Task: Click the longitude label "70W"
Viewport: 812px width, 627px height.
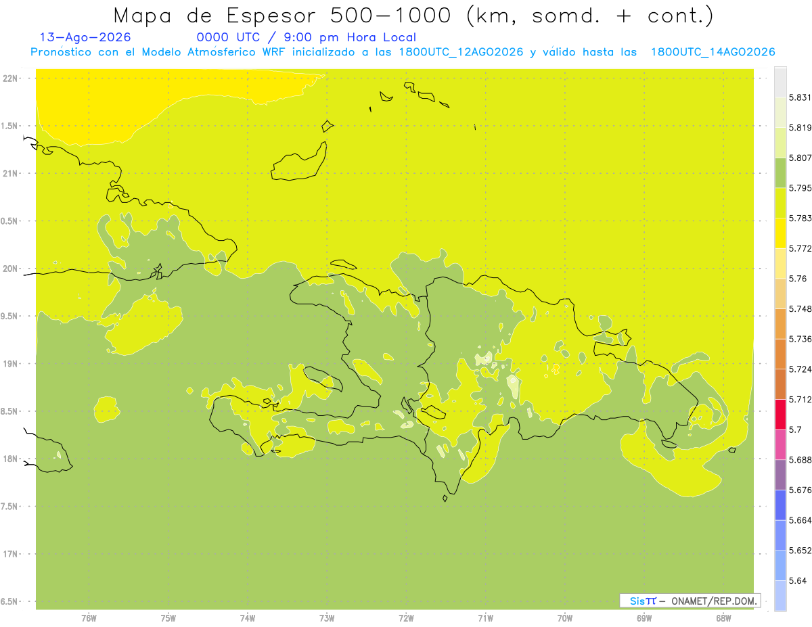Action: [565, 618]
